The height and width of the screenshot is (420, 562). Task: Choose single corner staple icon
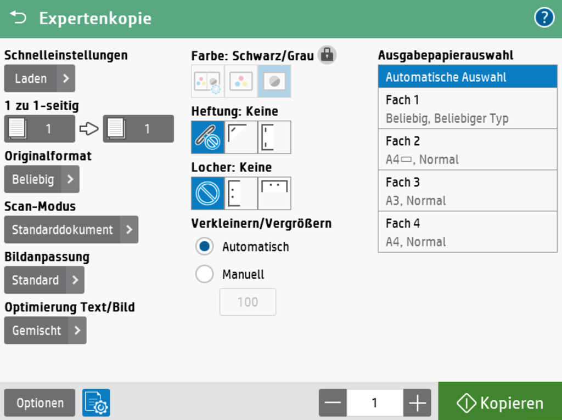pyautogui.click(x=241, y=137)
